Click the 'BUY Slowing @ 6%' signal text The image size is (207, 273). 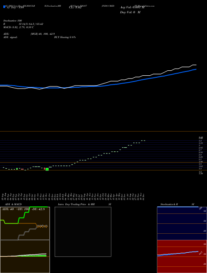(65, 37)
